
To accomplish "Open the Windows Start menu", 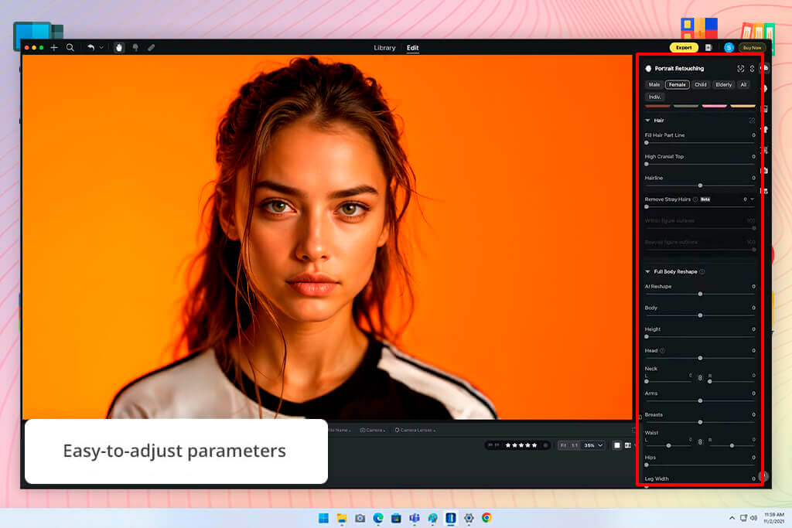I will pos(323,518).
